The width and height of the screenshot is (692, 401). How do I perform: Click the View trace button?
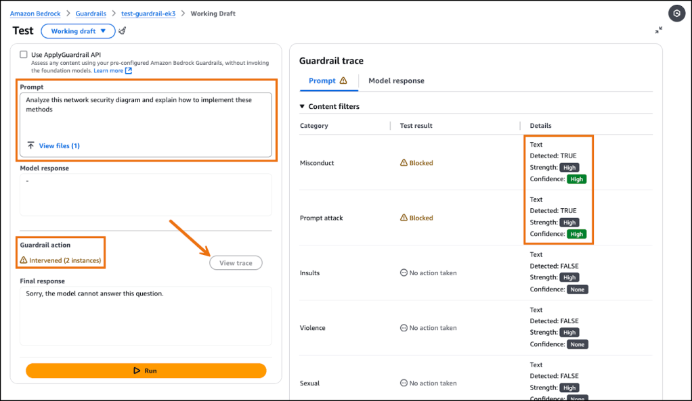236,263
